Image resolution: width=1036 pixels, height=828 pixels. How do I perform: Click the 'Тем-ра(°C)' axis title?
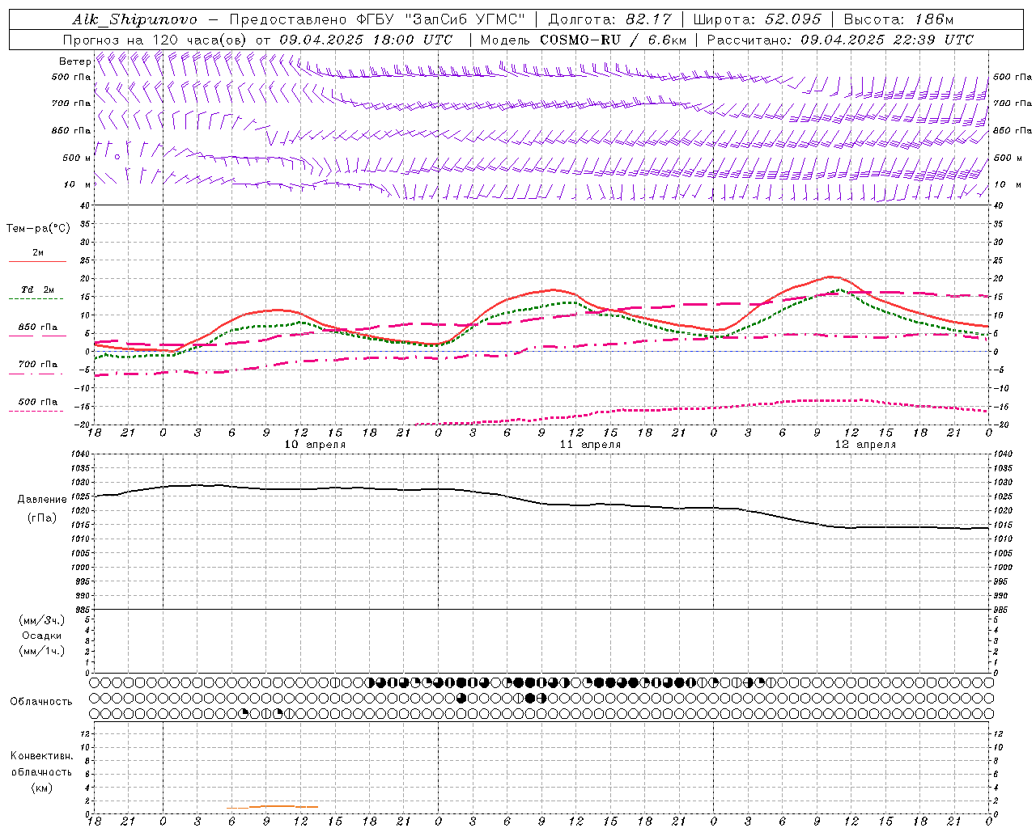pyautogui.click(x=38, y=229)
